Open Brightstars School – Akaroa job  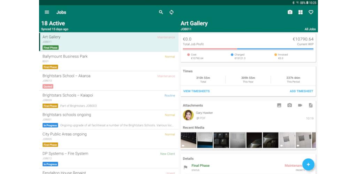[x=109, y=81]
